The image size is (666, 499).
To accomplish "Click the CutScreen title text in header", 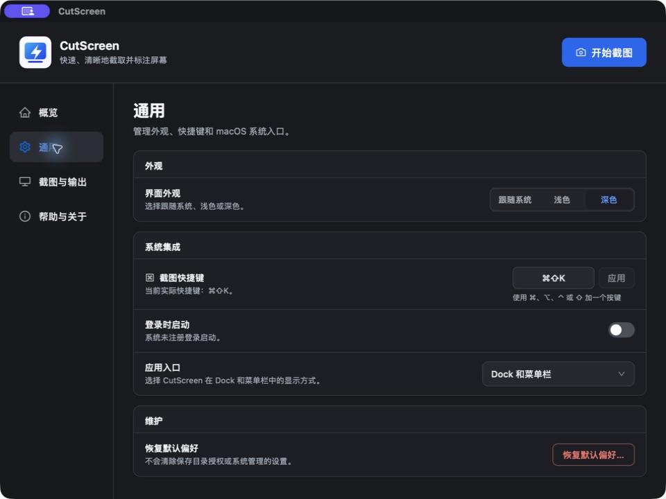I will (x=89, y=46).
